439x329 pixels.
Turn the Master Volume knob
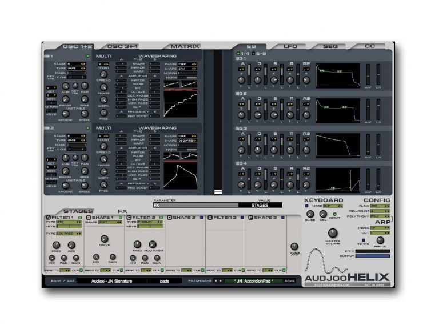click(x=333, y=233)
